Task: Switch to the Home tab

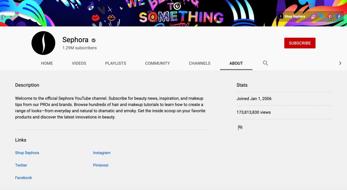Action: tap(47, 63)
